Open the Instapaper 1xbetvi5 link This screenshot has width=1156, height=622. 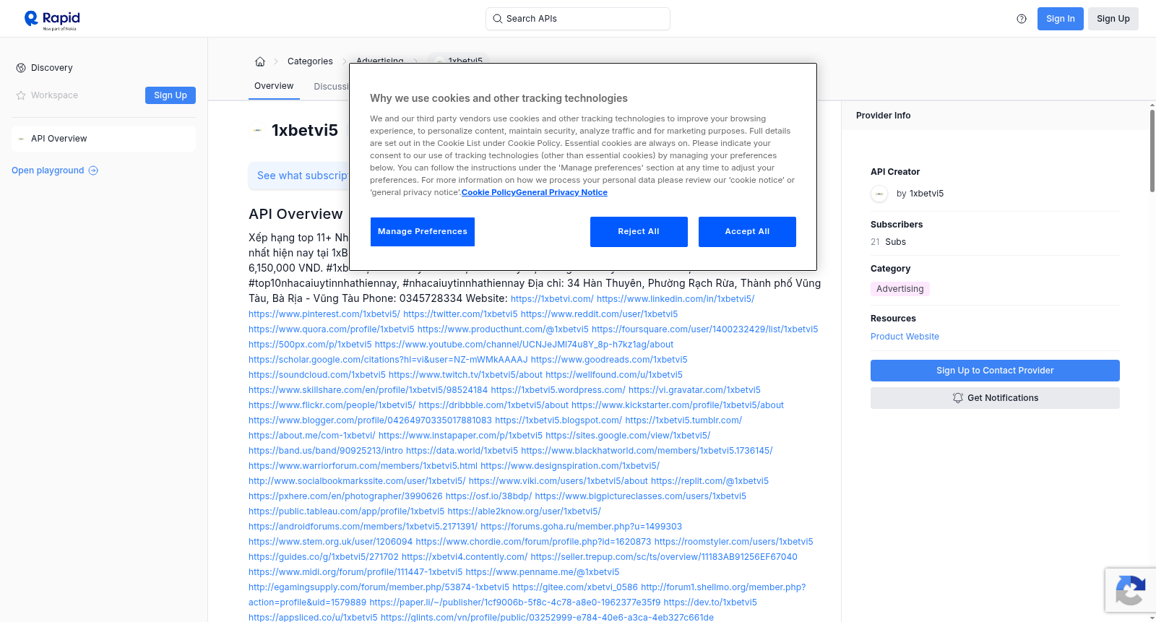point(460,436)
